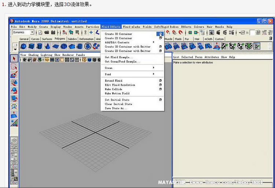Image resolution: width=275 pixels, height=188 pixels.
Task: Pick the Rotate tool with sphere
Action: coord(14,91)
